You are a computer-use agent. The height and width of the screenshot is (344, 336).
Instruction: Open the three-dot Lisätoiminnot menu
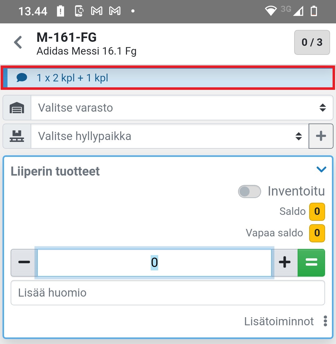pyautogui.click(x=325, y=321)
